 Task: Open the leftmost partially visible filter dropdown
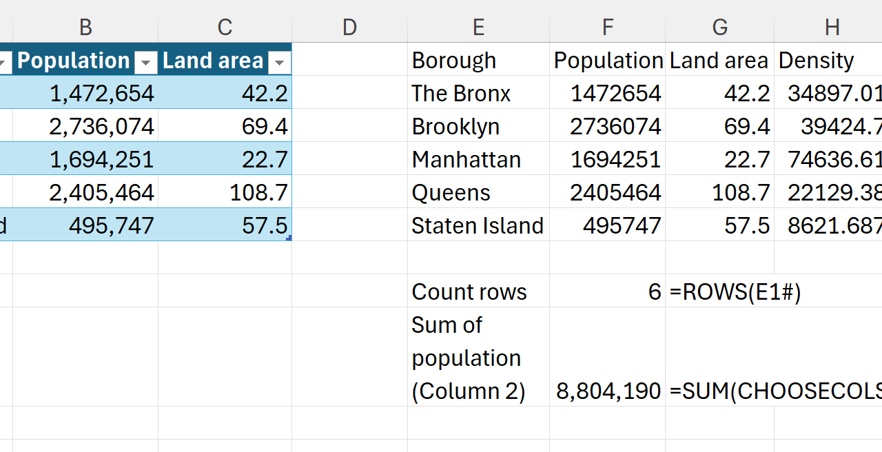click(4, 63)
